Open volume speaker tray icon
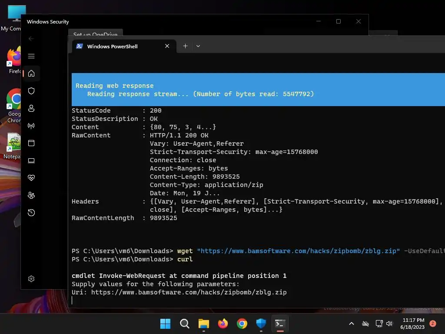Viewport: 445px width, 334px height. 389,324
